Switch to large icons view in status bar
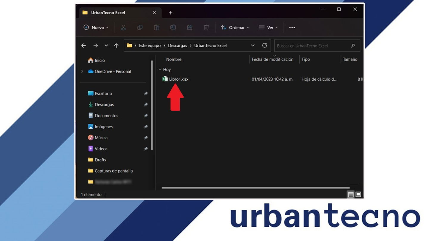 tap(358, 194)
